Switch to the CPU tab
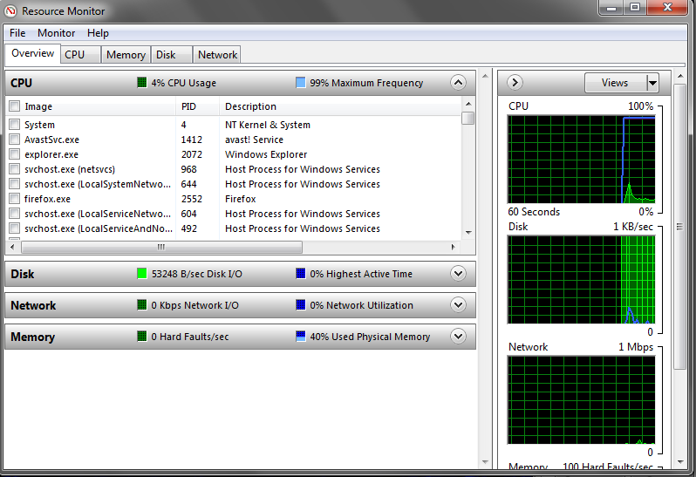Screen dimensions: 696x477 [80, 55]
